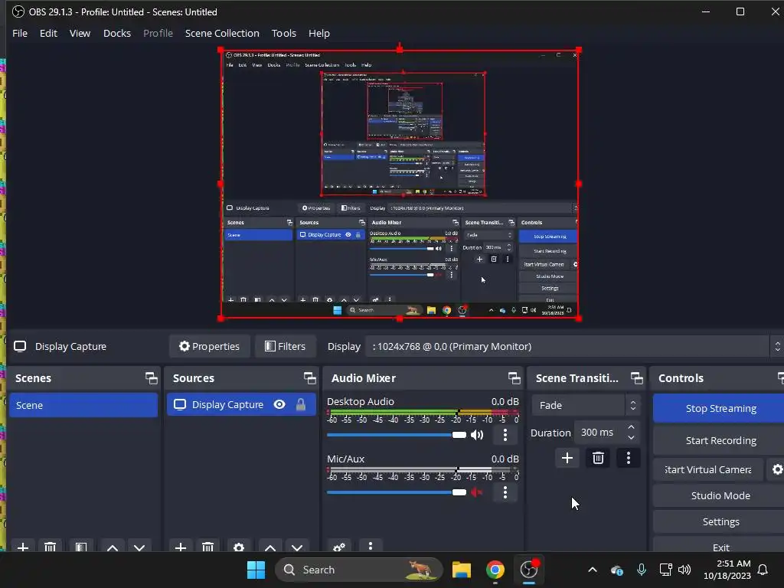Adjust the Desktop Audio volume slider

tap(397, 435)
